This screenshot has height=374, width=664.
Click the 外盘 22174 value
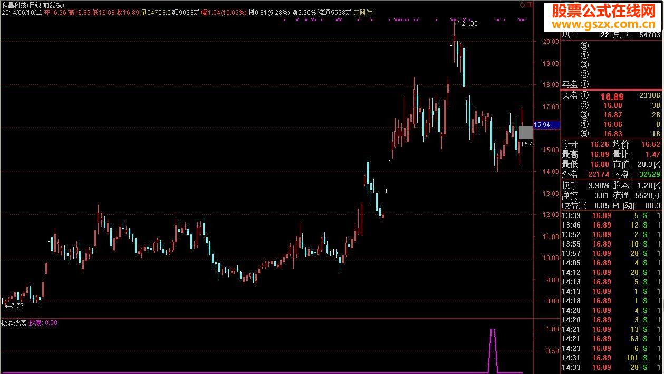tap(598, 174)
